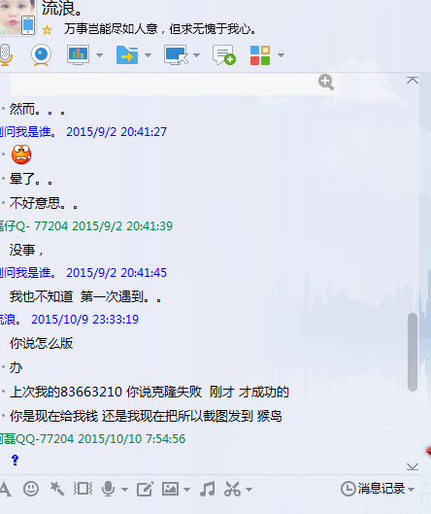The width and height of the screenshot is (431, 514).
Task: Expand dropdown next to chart demo icon
Action: point(99,55)
